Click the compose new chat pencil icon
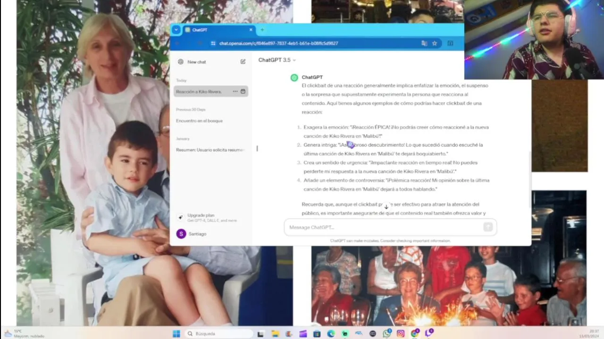 point(243,62)
